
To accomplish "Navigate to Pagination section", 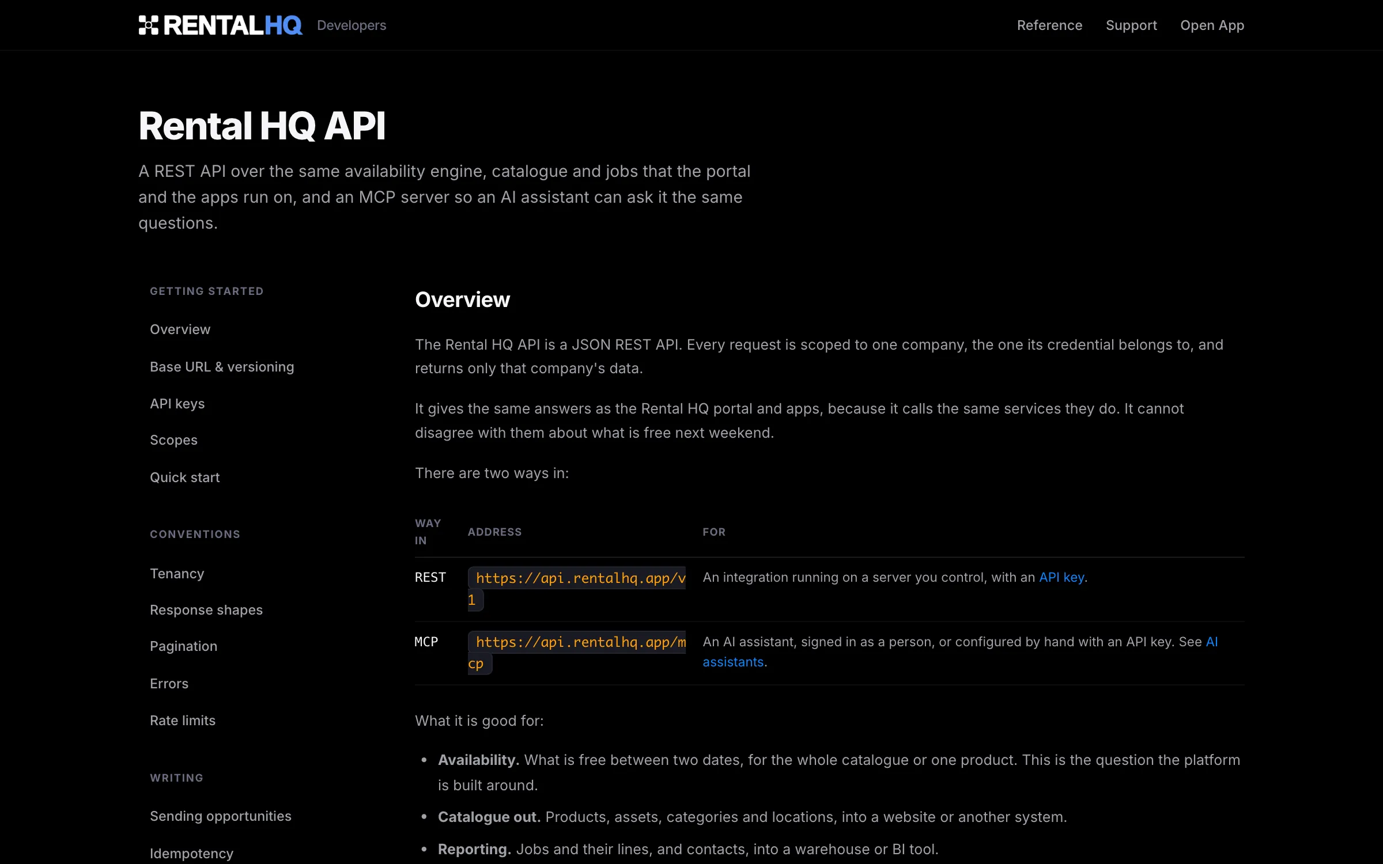I will point(184,646).
